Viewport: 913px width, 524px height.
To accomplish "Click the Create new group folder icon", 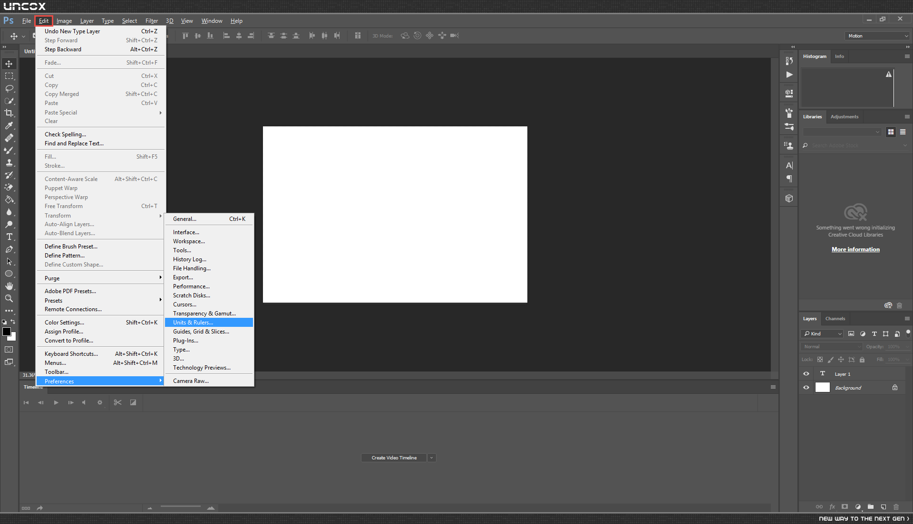I will 871,507.
